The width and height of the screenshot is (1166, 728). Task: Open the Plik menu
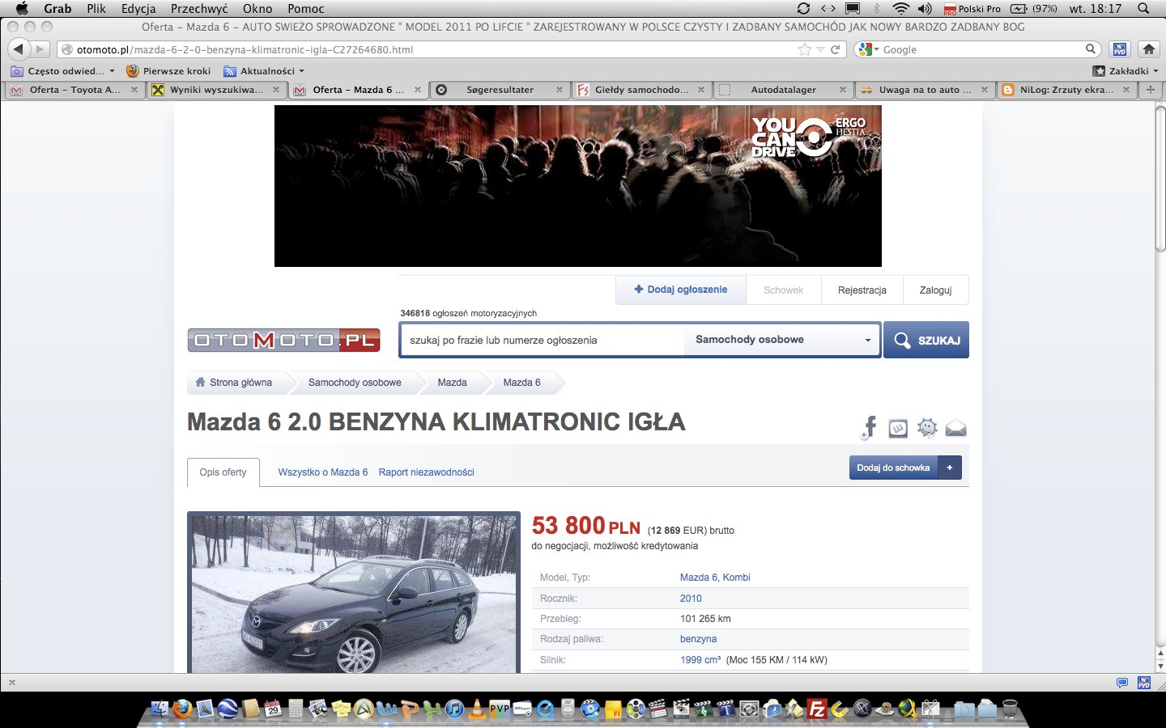click(96, 8)
